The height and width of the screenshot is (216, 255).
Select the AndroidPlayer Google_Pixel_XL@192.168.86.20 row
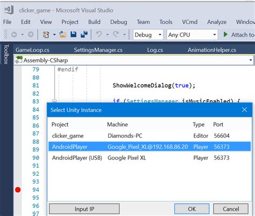tap(150, 147)
